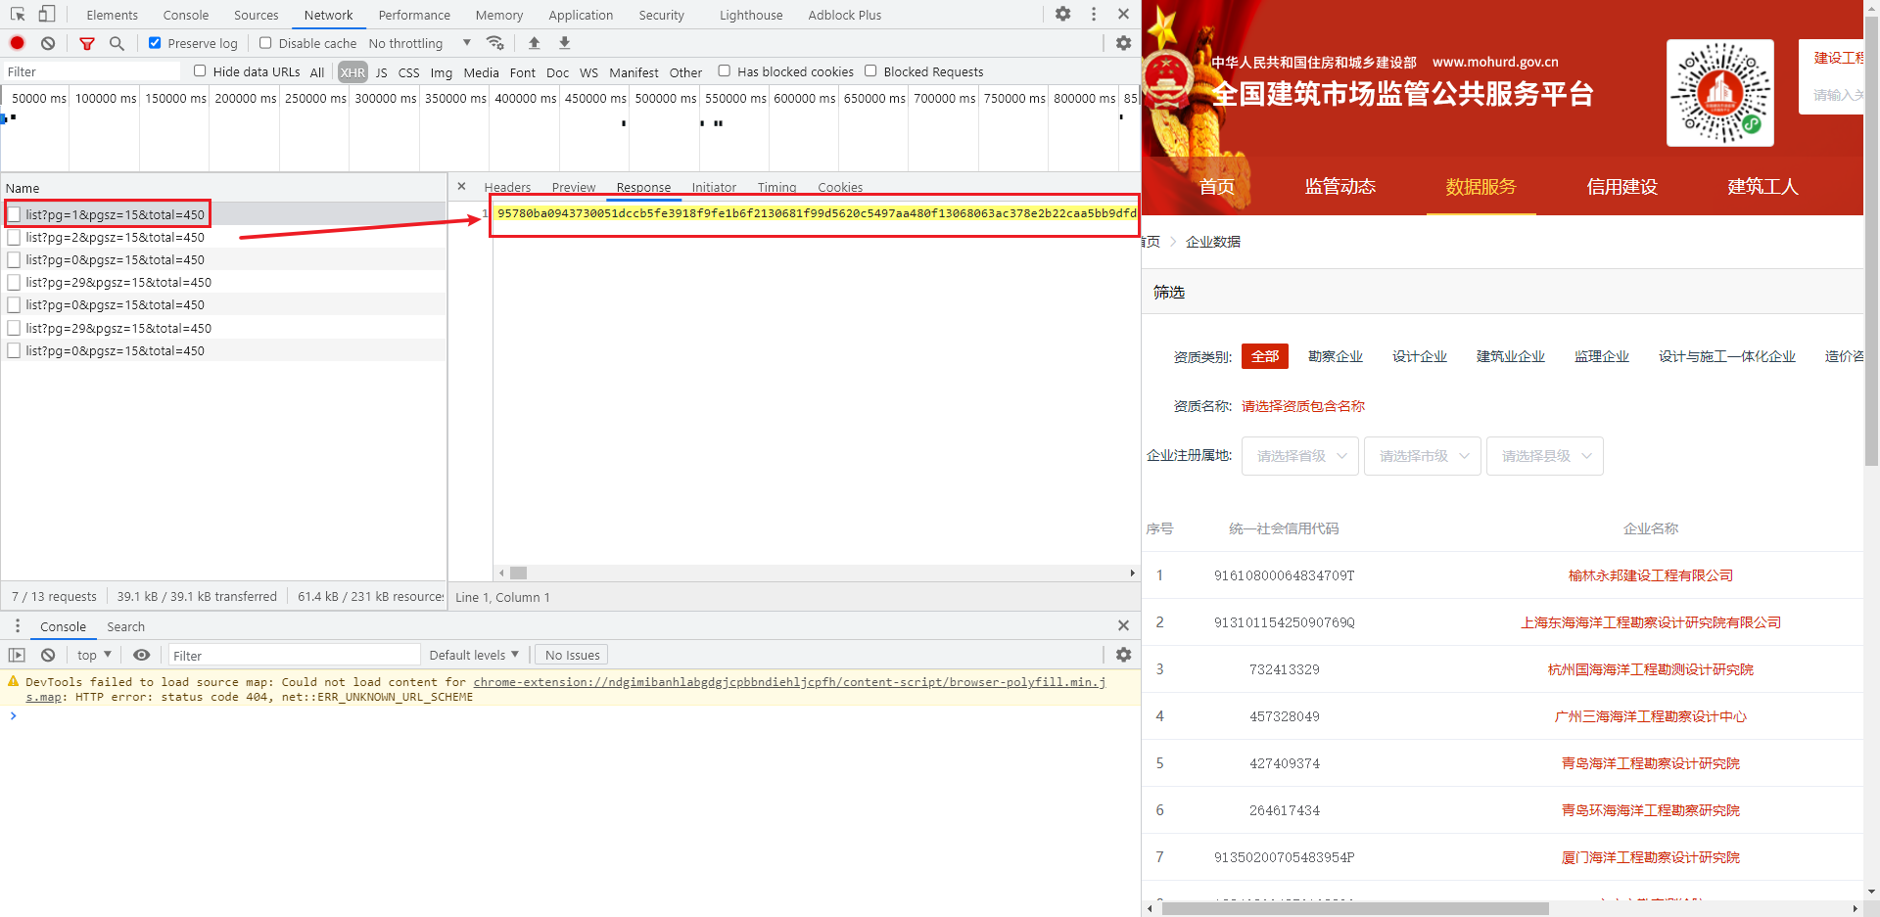Image resolution: width=1880 pixels, height=917 pixels.
Task: Tick checkbox for list?pg=1 request
Action: tap(14, 214)
